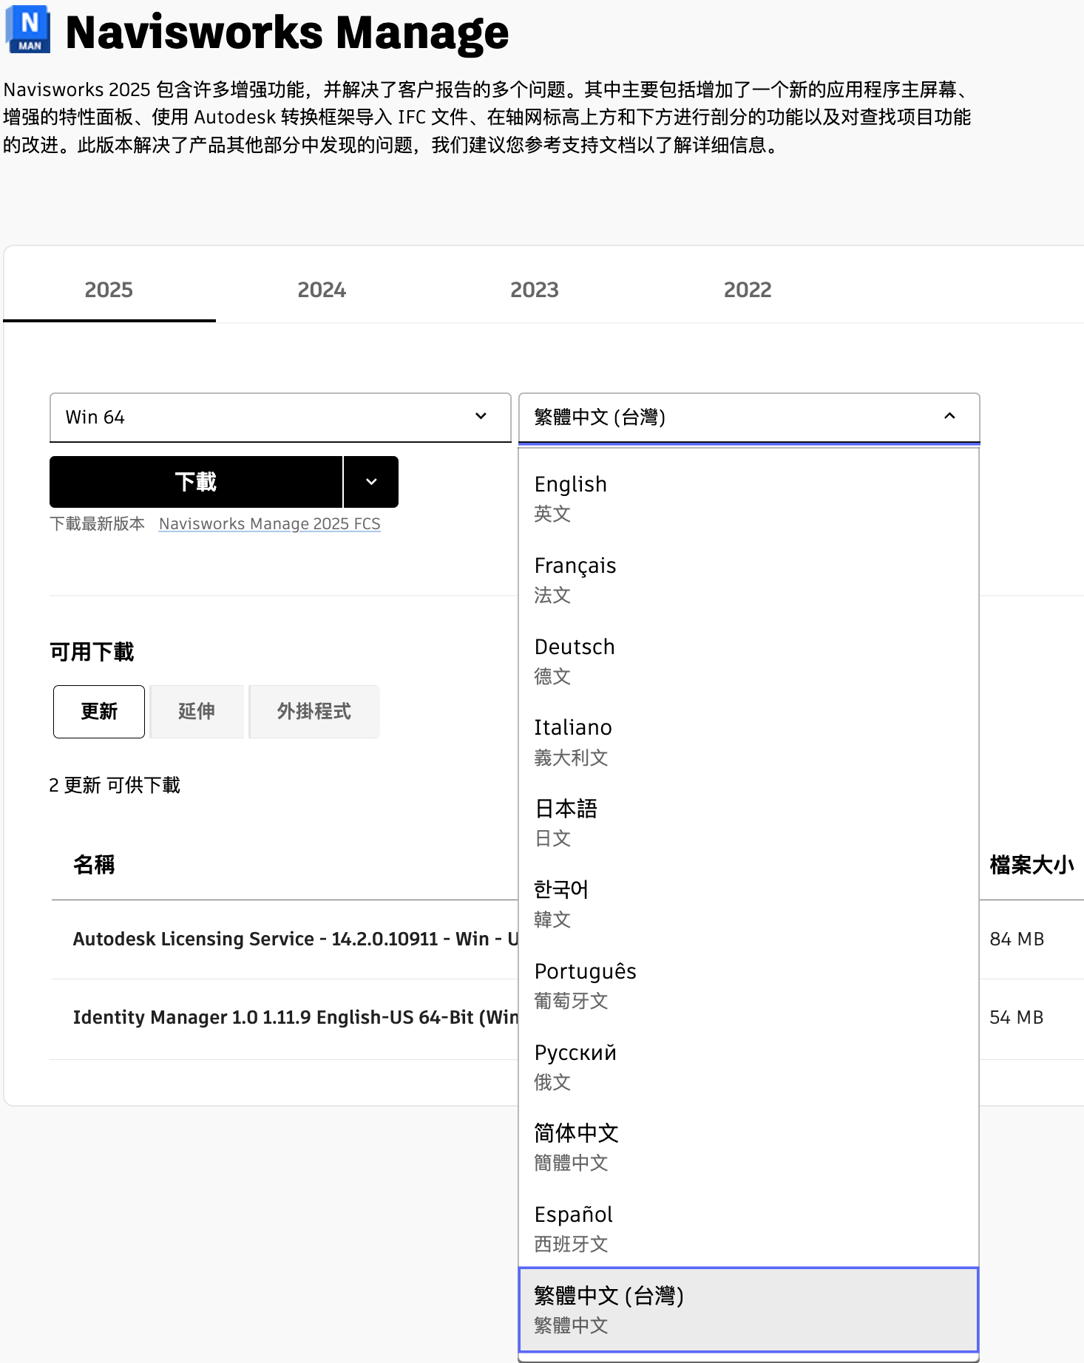
Task: Select the 2025 version tab
Action: [x=109, y=290]
